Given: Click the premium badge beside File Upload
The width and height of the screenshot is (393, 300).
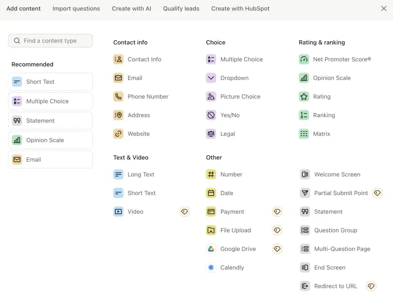Looking at the screenshot, I should click(x=277, y=230).
